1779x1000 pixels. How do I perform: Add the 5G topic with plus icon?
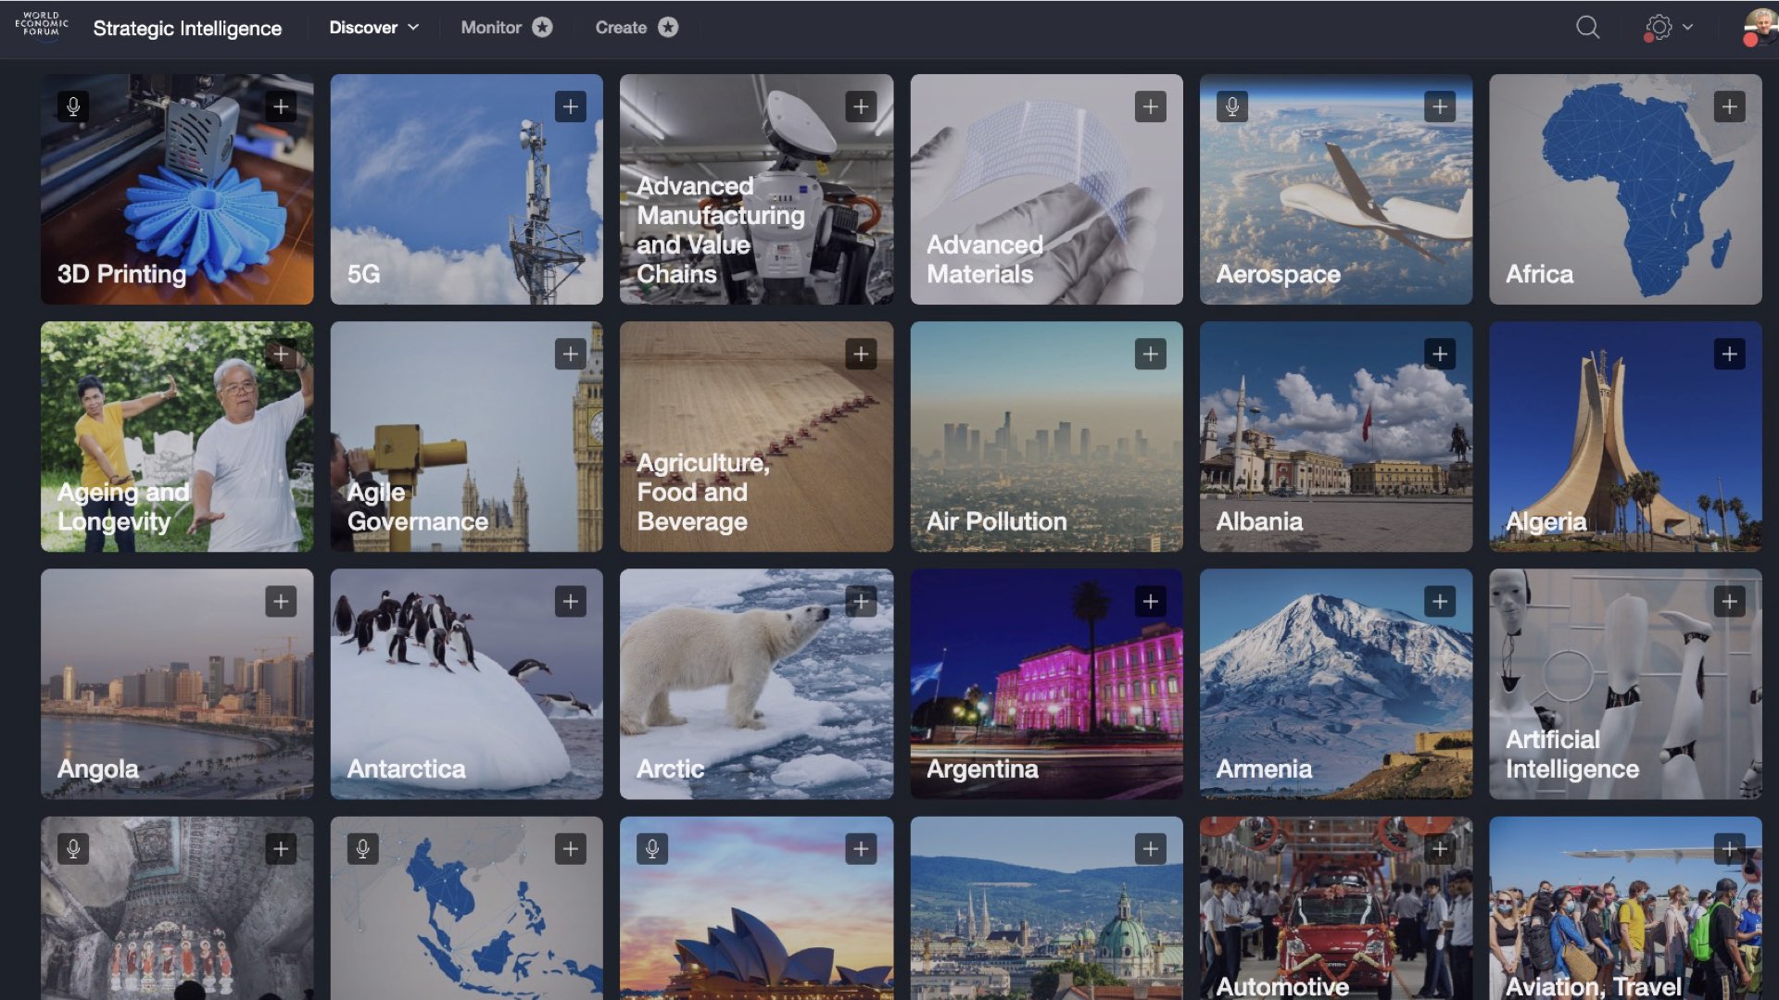click(571, 106)
